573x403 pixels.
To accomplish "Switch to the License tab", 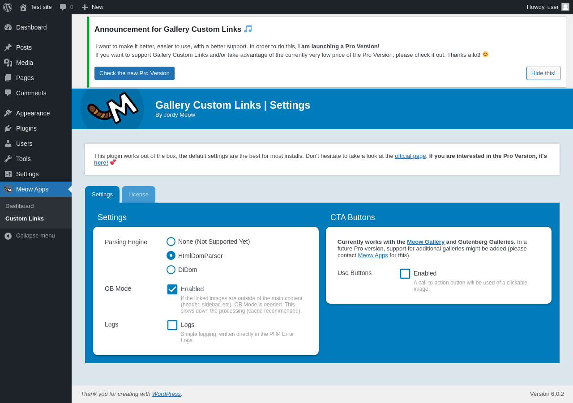I will [138, 194].
